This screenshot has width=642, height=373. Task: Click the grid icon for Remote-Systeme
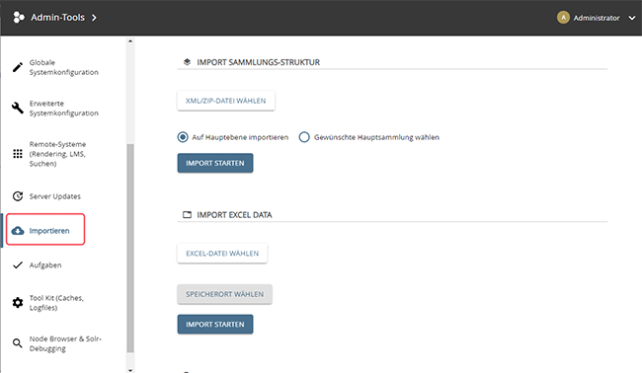(18, 154)
